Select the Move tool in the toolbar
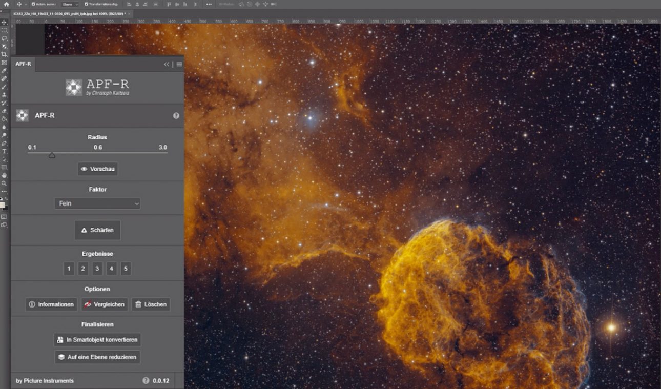 tap(4, 23)
